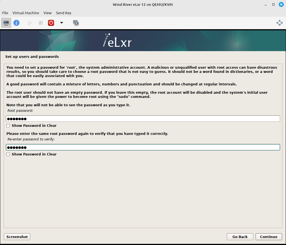Focus the Root password input field

point(143,118)
